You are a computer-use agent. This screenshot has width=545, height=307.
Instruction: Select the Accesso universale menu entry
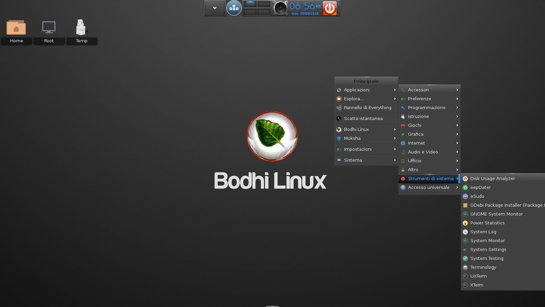pyautogui.click(x=430, y=188)
